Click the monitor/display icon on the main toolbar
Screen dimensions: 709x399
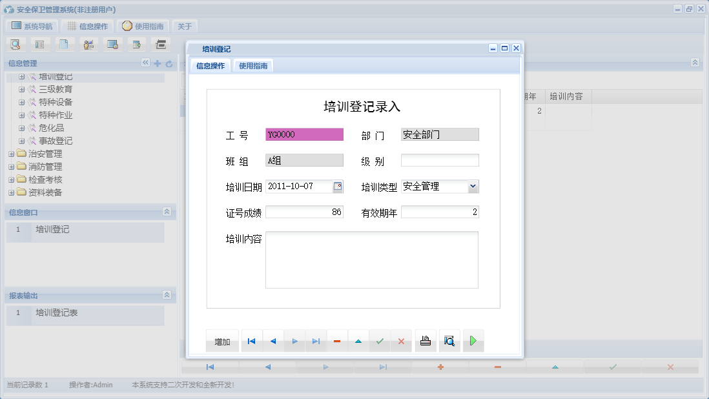112,45
